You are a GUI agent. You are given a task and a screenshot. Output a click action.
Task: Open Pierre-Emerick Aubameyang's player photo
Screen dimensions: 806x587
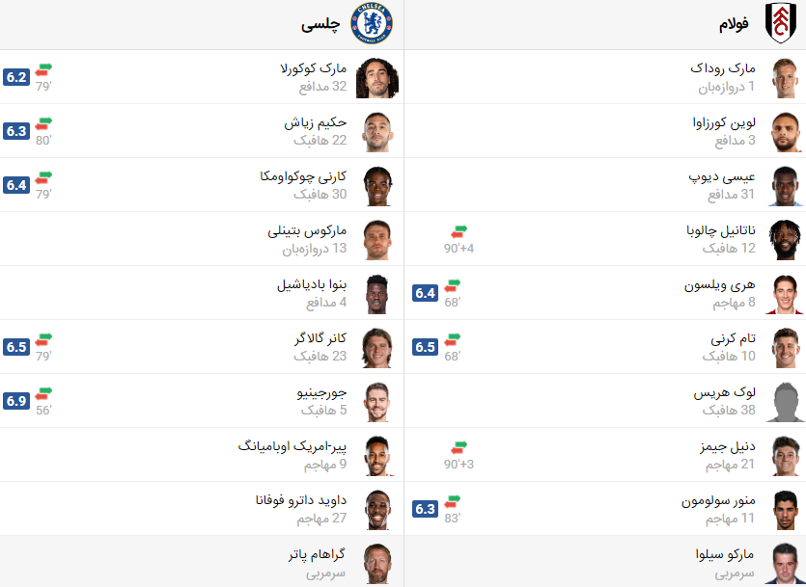[375, 456]
